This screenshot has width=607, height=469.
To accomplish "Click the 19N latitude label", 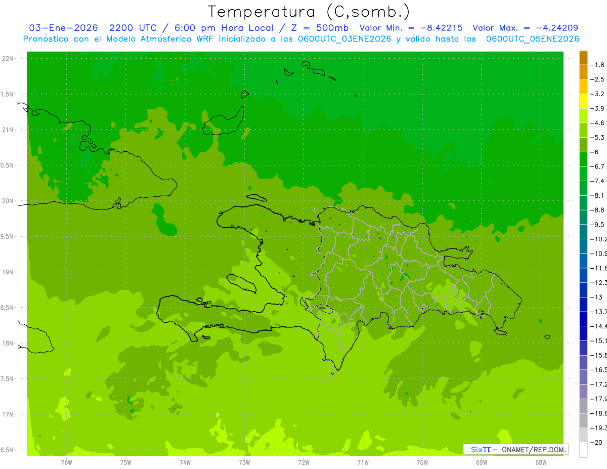I will click(9, 272).
